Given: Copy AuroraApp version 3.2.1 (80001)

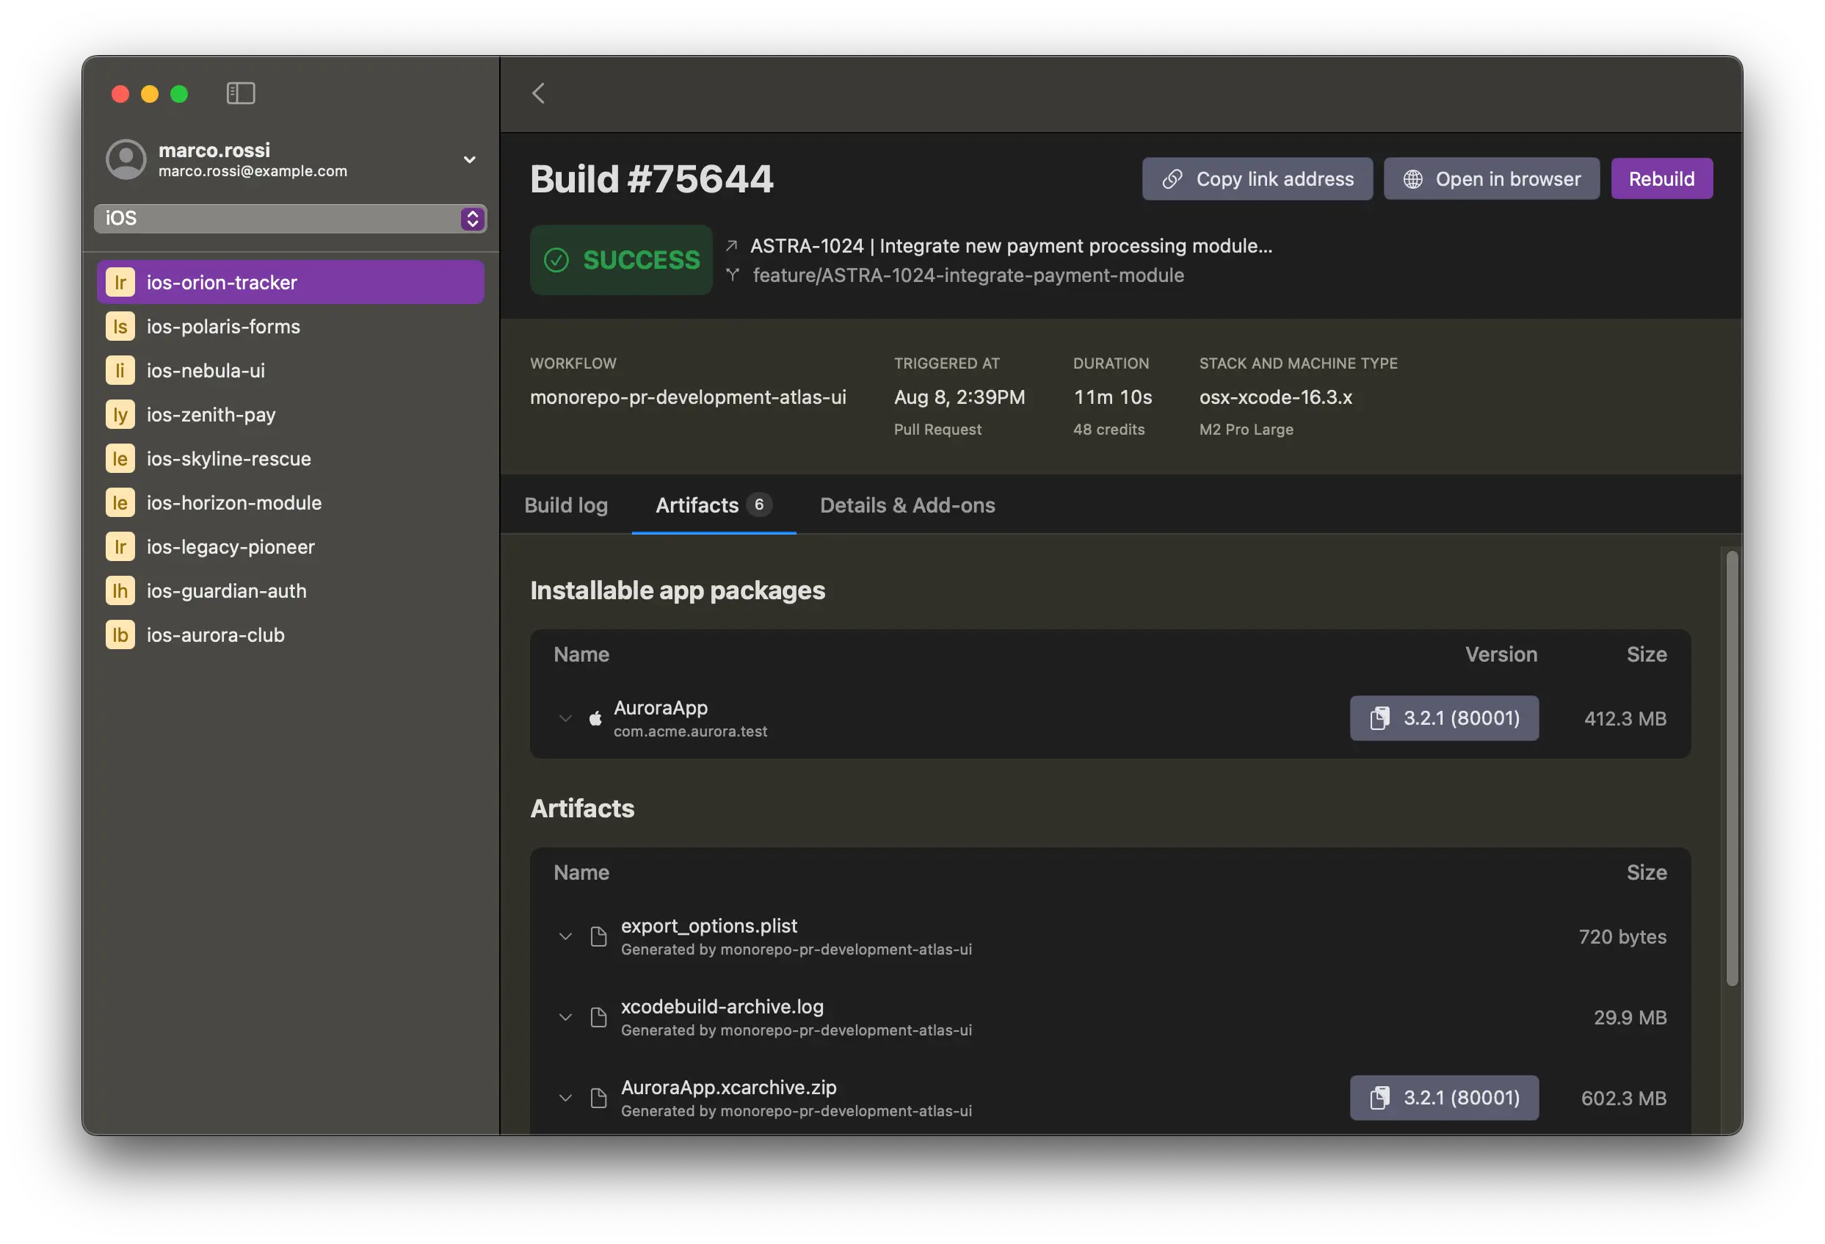Looking at the screenshot, I should (1443, 717).
